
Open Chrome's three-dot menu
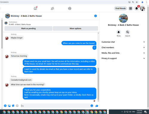tap(146, 2)
